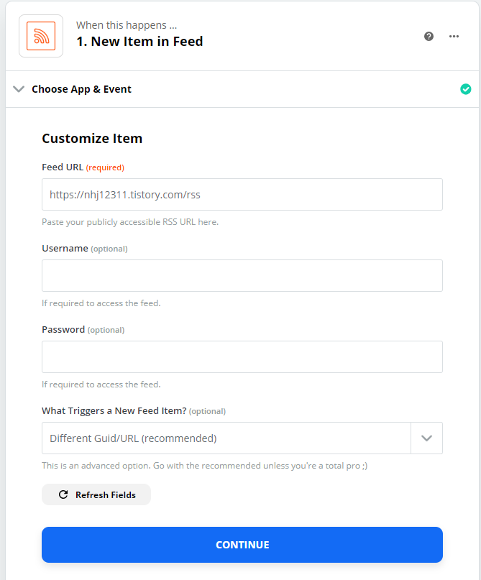Click the New Item in Feed step title
Image resolution: width=481 pixels, height=580 pixels.
coord(139,42)
